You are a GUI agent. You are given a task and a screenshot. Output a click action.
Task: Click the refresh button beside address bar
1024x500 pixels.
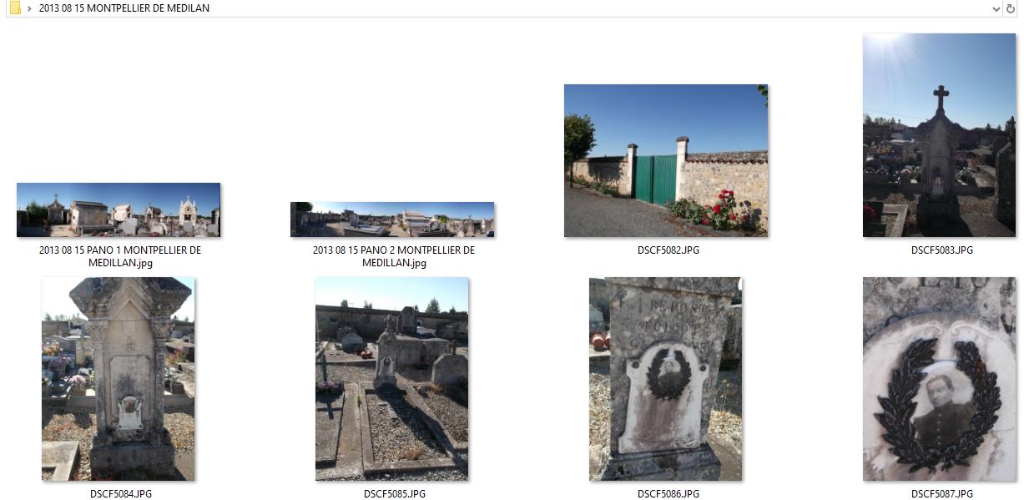1011,8
